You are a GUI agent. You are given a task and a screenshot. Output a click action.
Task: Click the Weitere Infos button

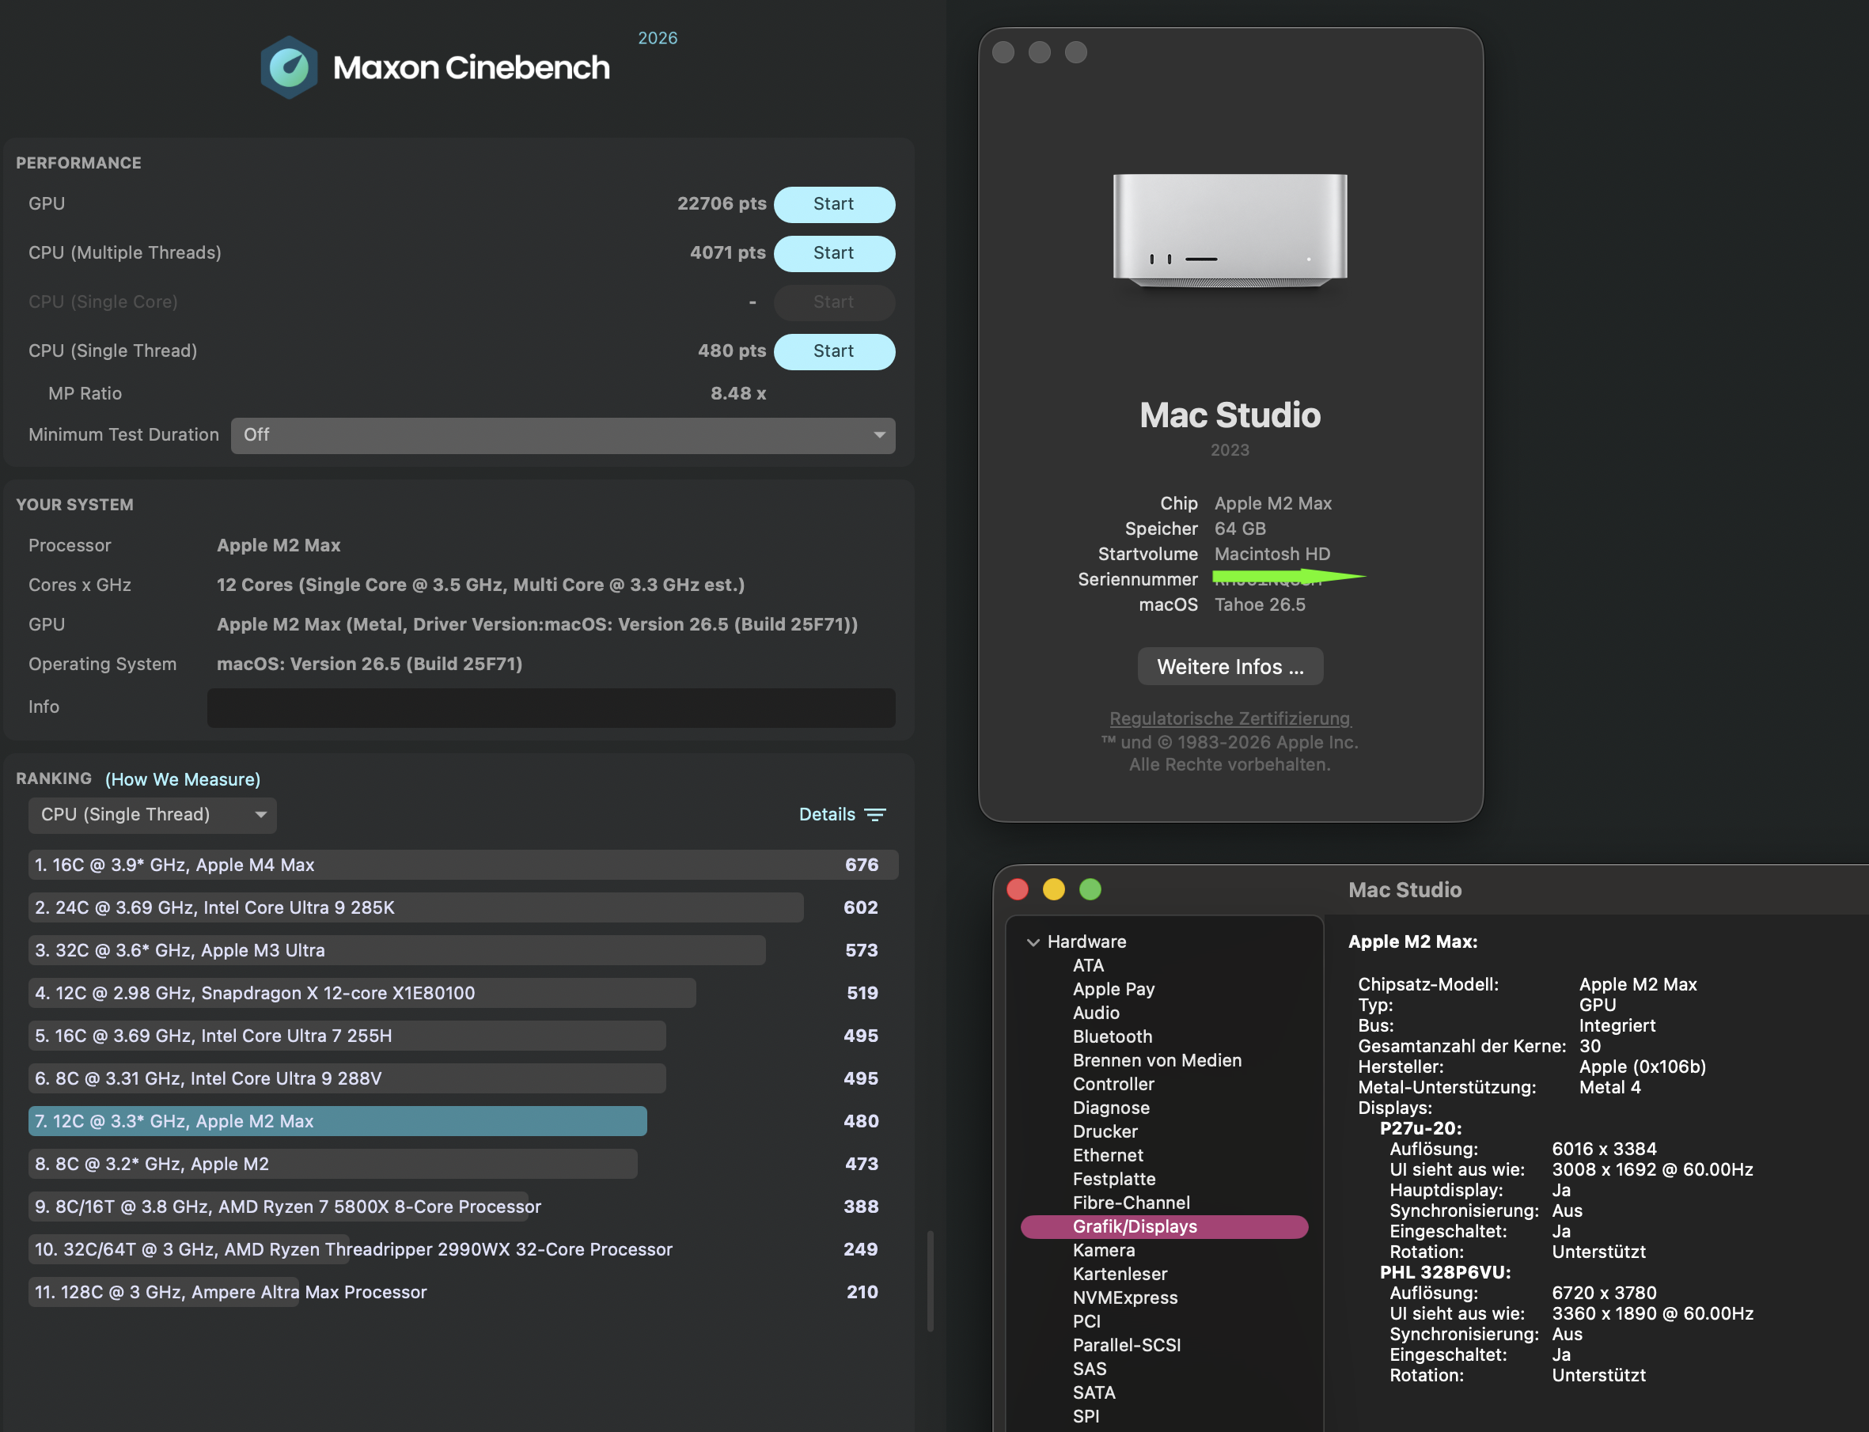tap(1230, 667)
